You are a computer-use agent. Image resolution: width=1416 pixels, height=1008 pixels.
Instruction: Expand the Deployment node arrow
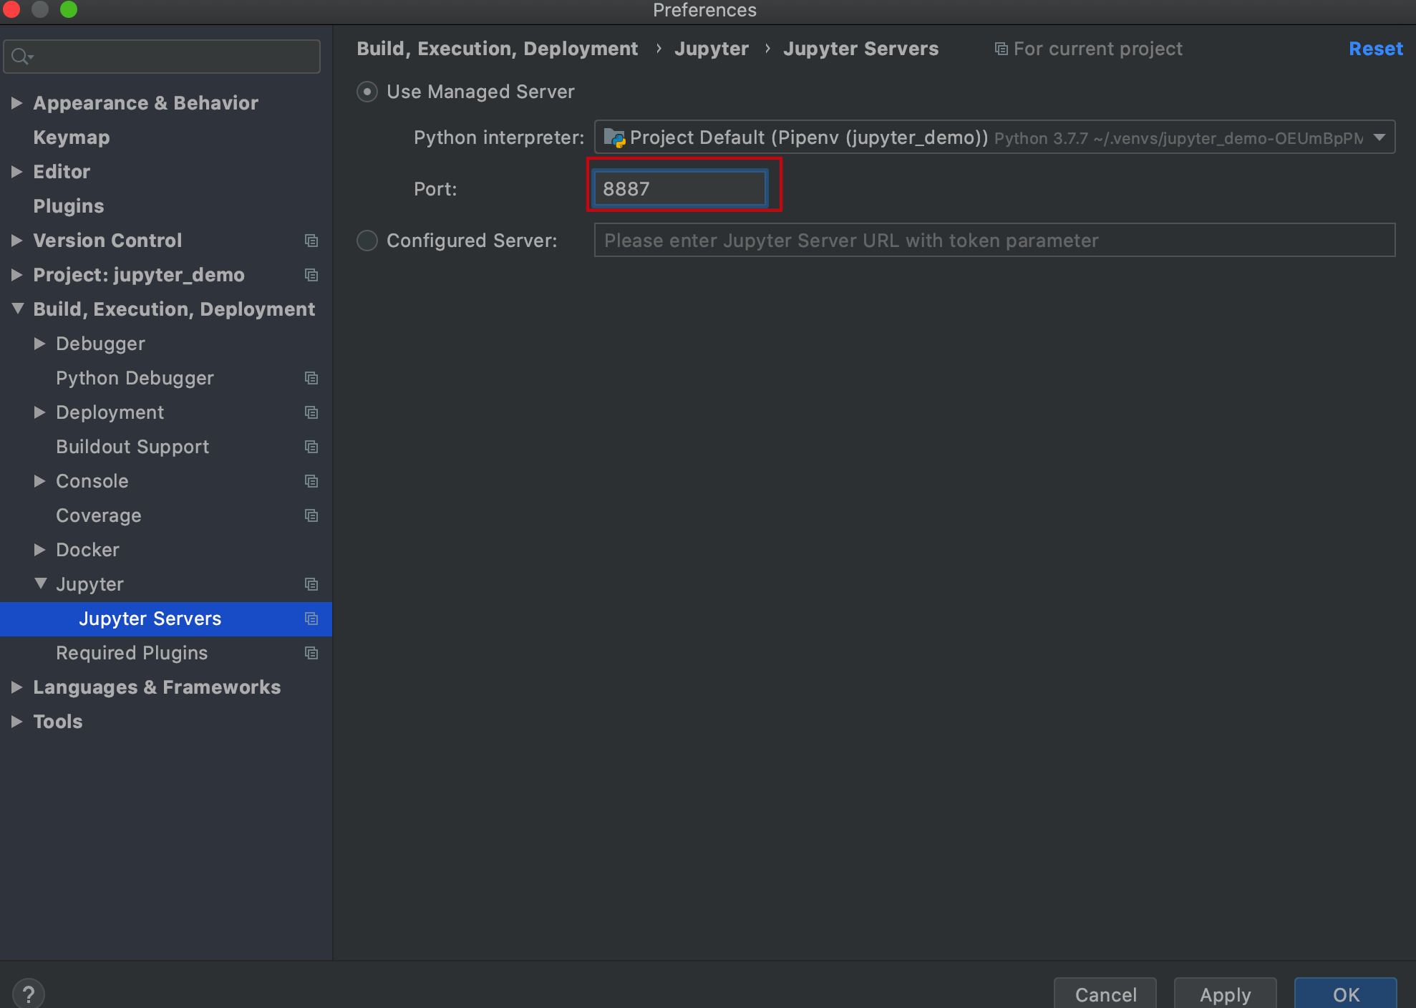pos(40,412)
